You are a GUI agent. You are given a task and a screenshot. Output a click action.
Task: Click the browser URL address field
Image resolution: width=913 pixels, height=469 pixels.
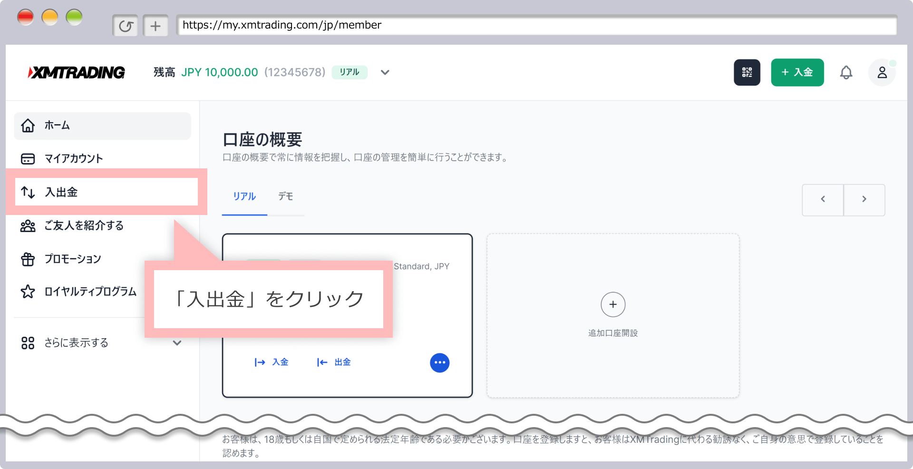536,25
